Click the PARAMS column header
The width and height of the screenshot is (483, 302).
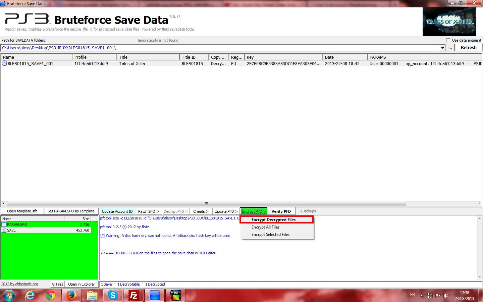pos(425,57)
